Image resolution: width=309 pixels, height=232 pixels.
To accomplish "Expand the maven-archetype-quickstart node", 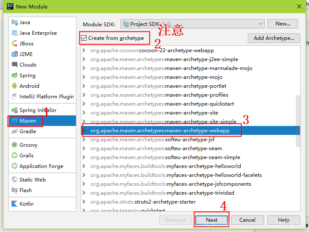I will tap(84, 104).
